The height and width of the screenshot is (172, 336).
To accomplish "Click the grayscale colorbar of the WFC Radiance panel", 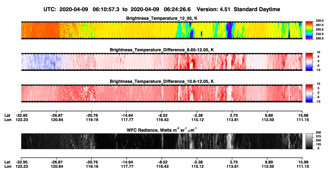I will click(x=310, y=141).
